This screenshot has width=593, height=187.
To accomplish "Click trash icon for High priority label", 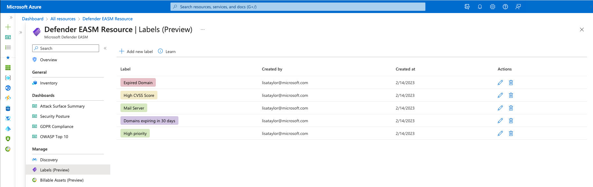I will tap(511, 133).
